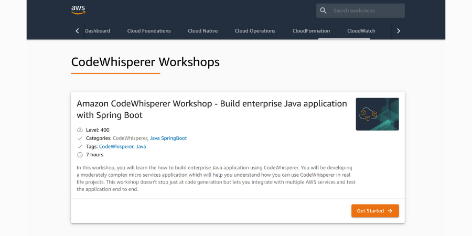
Task: Select the Cloud Native tab
Action: click(x=203, y=31)
